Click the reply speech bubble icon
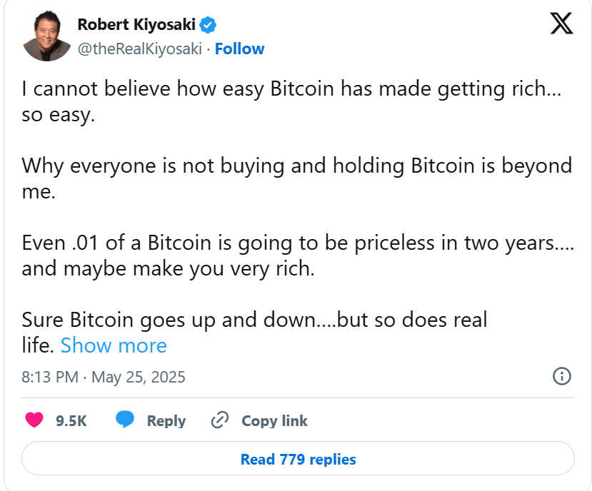 click(125, 420)
